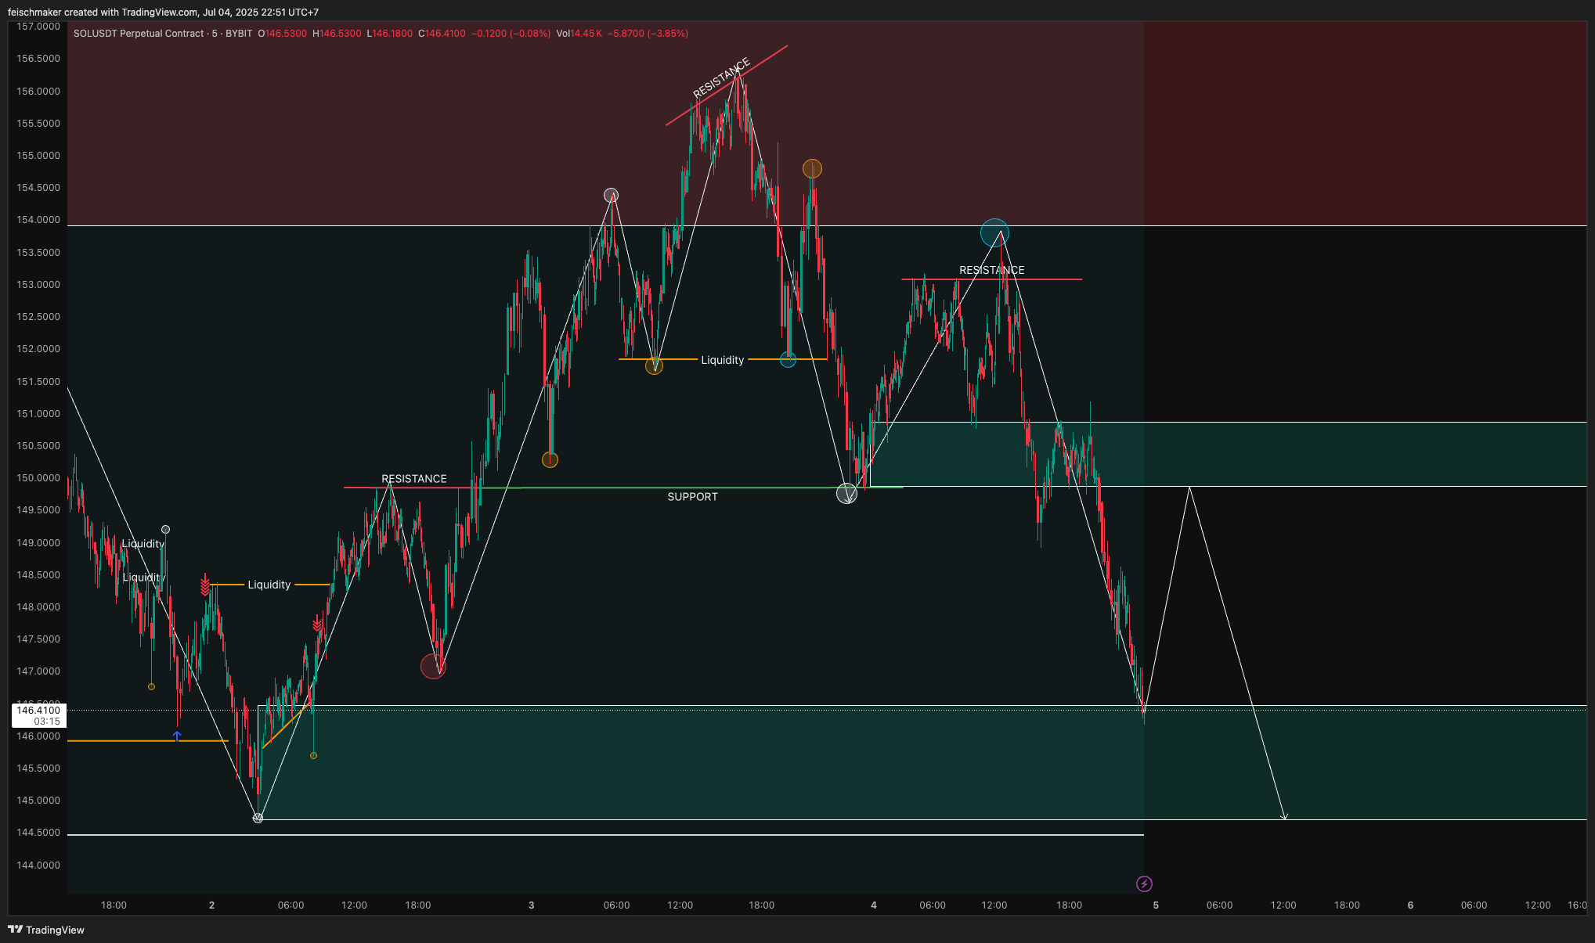The width and height of the screenshot is (1595, 943).
Task: Click the small white circle above the left Liquidity label
Action: tap(165, 530)
